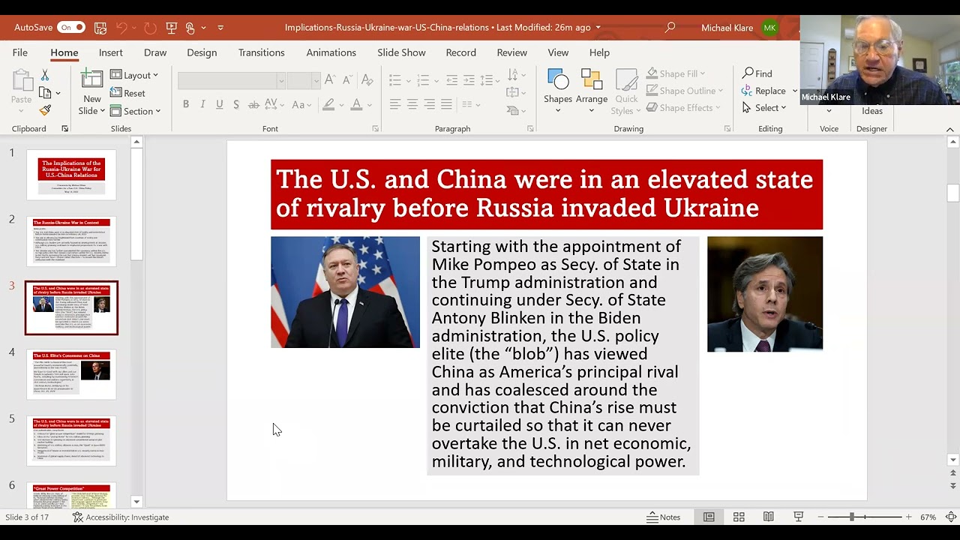Viewport: 960px width, 540px height.
Task: Toggle Center alignment button
Action: click(x=412, y=104)
